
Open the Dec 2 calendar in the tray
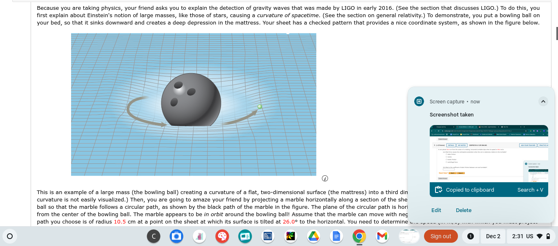[493, 236]
